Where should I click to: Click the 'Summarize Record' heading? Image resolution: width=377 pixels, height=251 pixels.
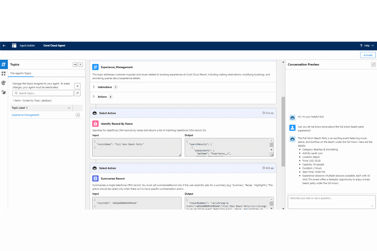click(113, 179)
